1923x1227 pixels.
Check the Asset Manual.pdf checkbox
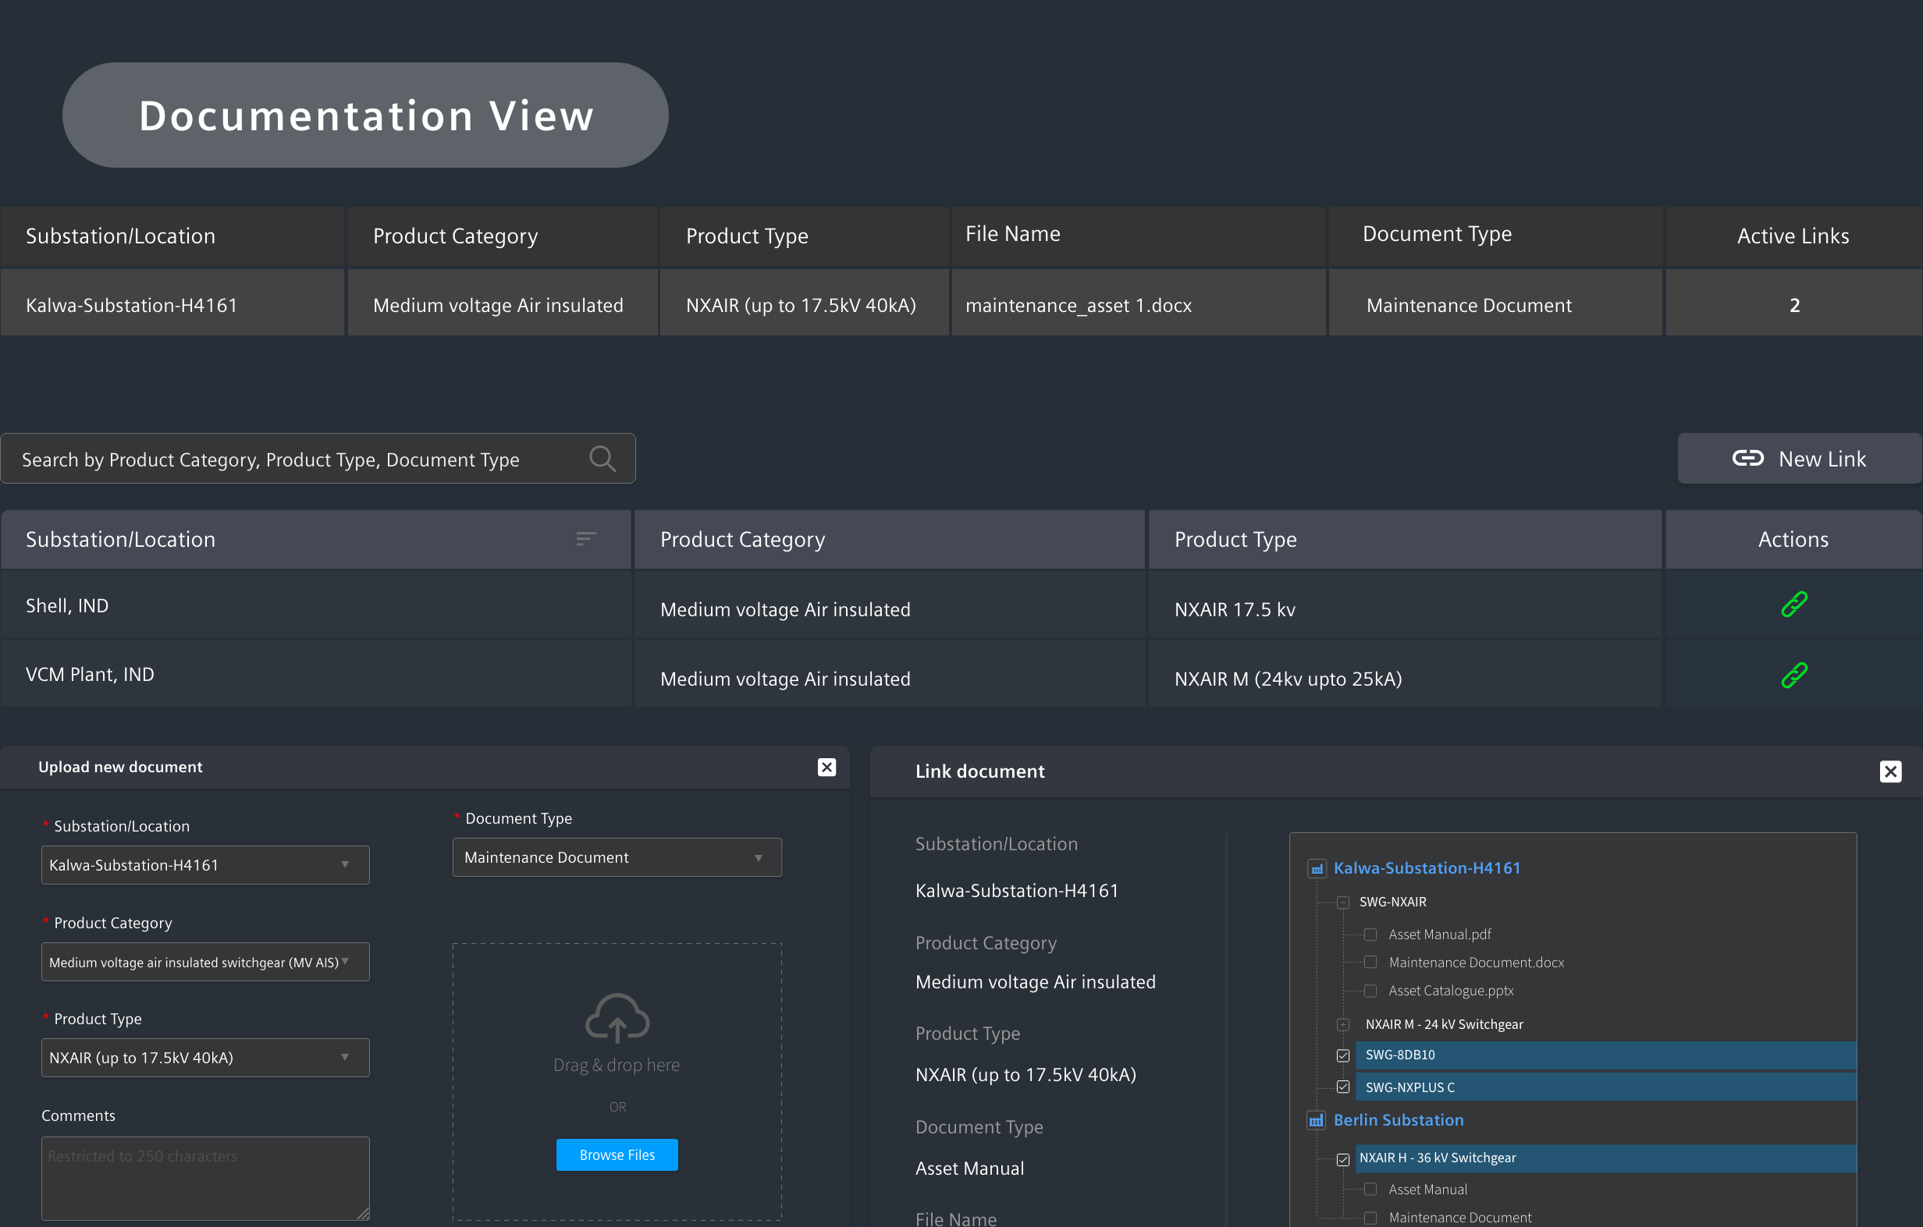pos(1370,934)
